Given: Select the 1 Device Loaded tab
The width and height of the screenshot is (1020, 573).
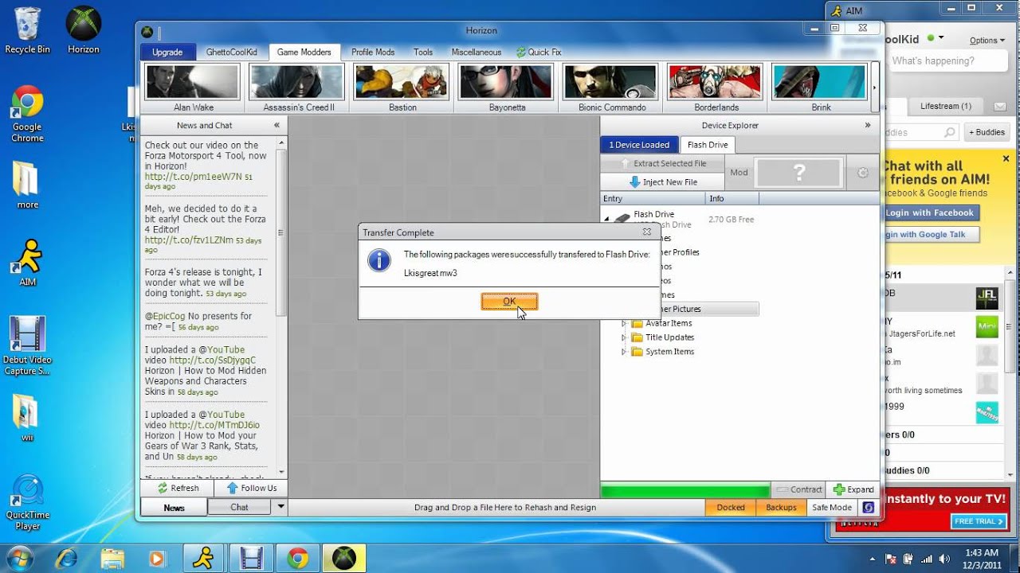Looking at the screenshot, I should [639, 145].
